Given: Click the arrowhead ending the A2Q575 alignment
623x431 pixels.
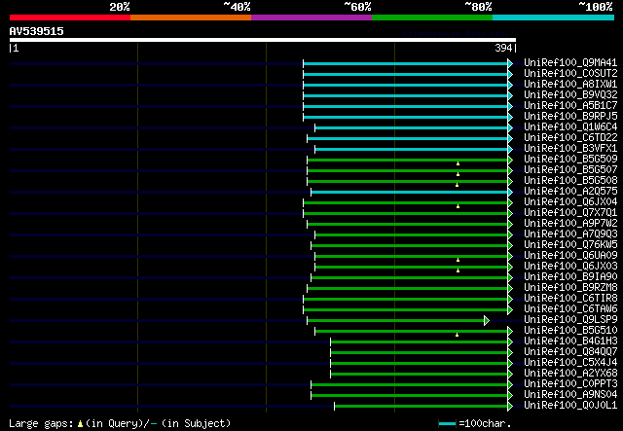Looking at the screenshot, I should tap(510, 193).
